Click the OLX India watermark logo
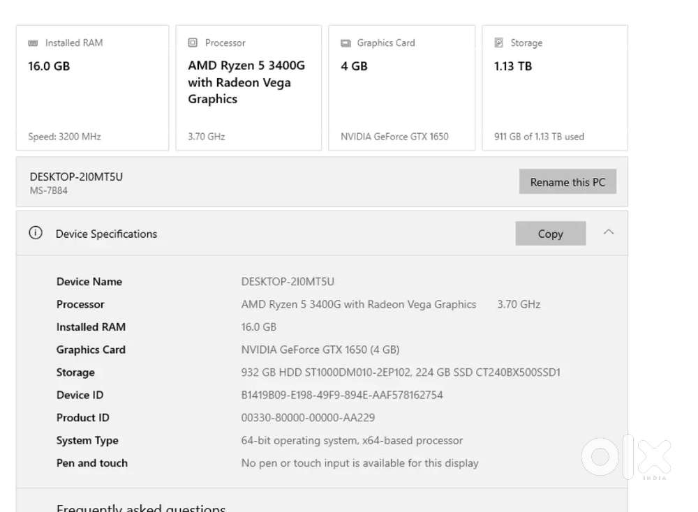This screenshot has height=512, width=698. pos(625,457)
